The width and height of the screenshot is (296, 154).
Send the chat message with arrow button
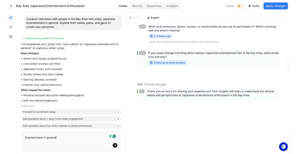[115, 145]
